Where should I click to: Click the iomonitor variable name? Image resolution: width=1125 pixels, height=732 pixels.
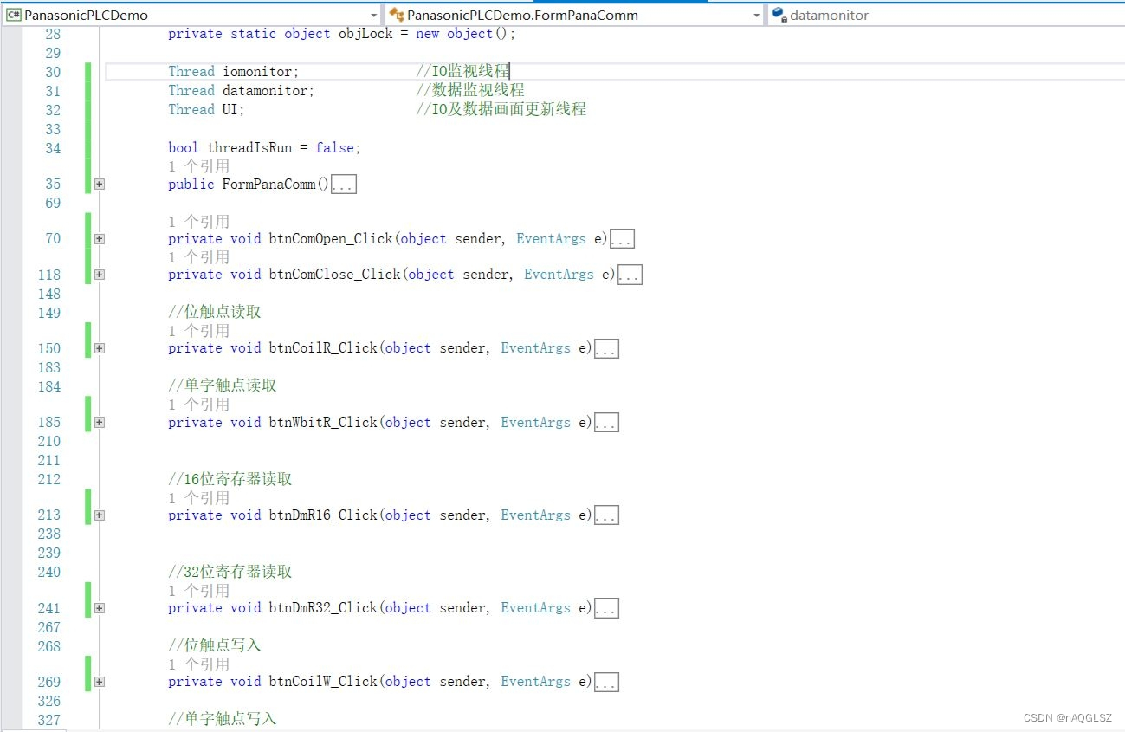tap(257, 72)
